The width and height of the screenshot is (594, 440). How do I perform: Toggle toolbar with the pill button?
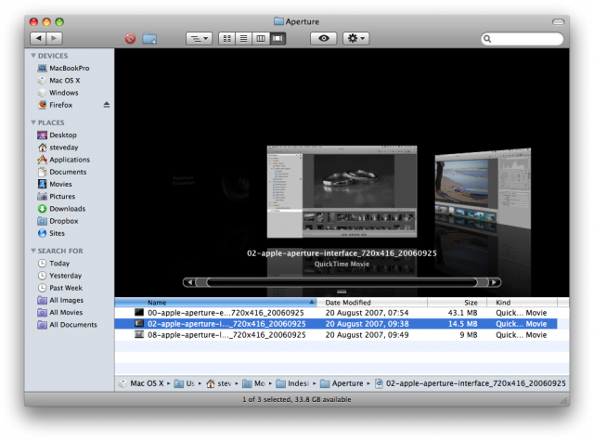coord(558,22)
